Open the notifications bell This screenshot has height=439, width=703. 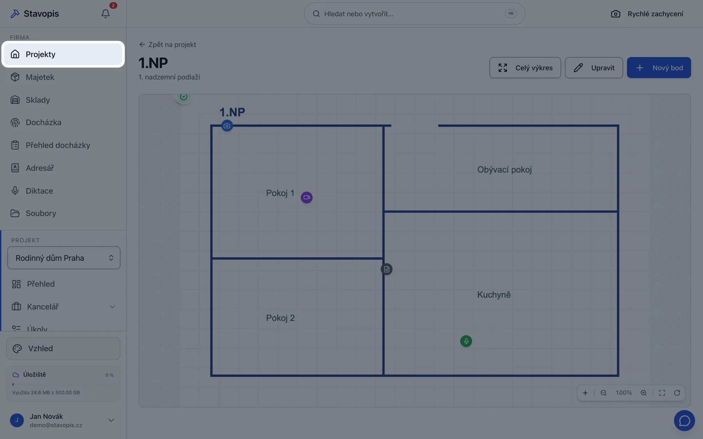click(x=105, y=14)
